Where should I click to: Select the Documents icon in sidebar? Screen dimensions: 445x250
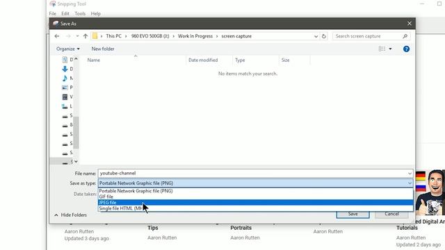(x=65, y=60)
